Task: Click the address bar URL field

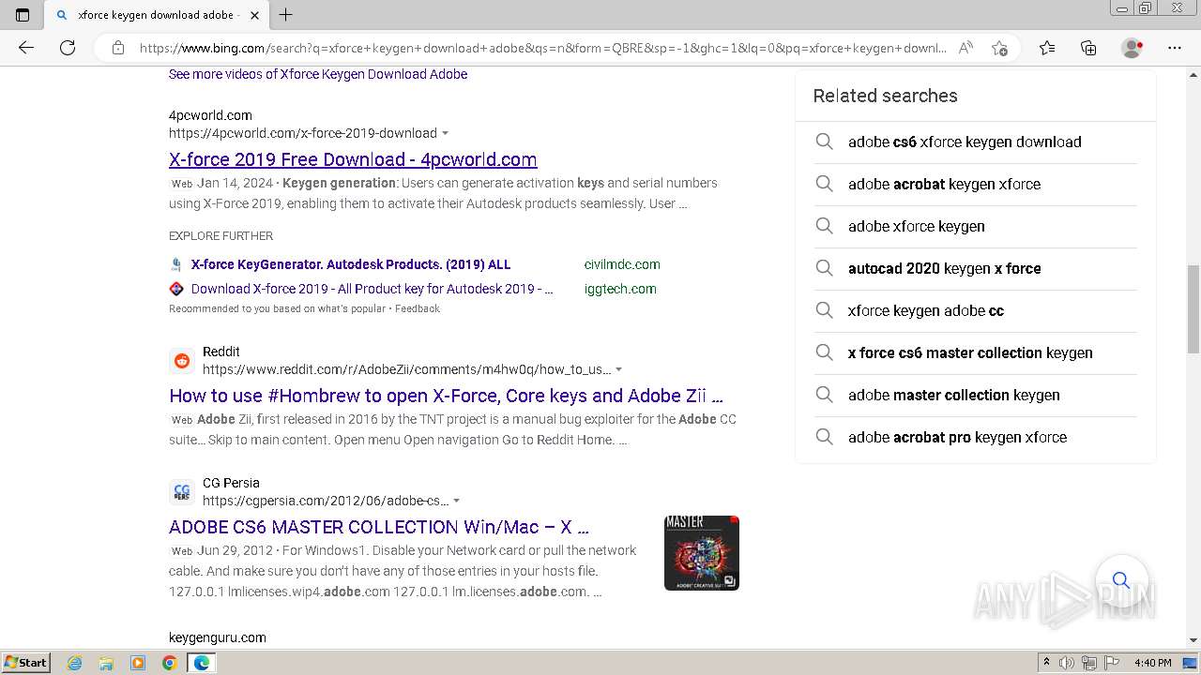Action: [x=542, y=48]
